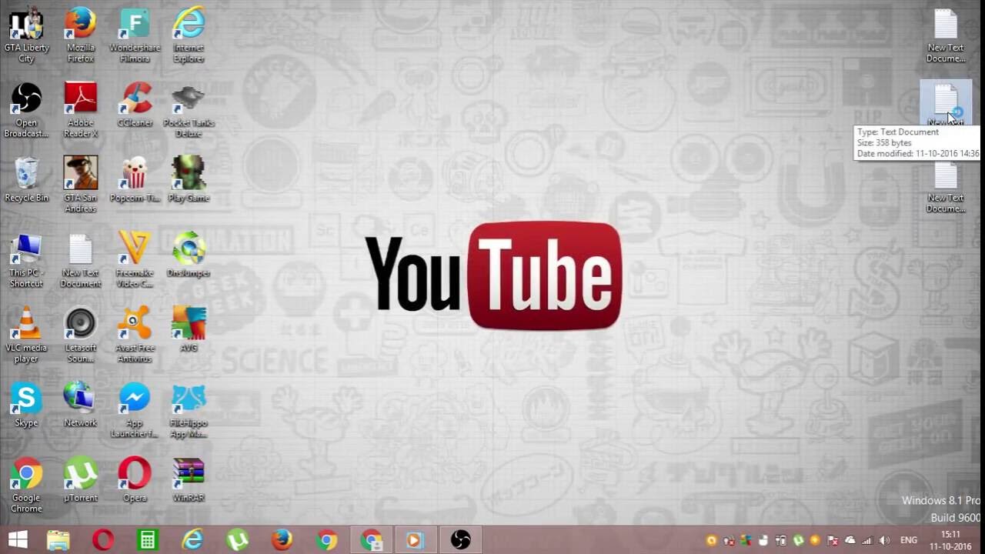The image size is (985, 554).
Task: Open App Launcher messenger shortcut
Action: pyautogui.click(x=135, y=410)
